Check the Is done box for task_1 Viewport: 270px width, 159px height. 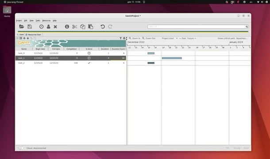[89, 58]
